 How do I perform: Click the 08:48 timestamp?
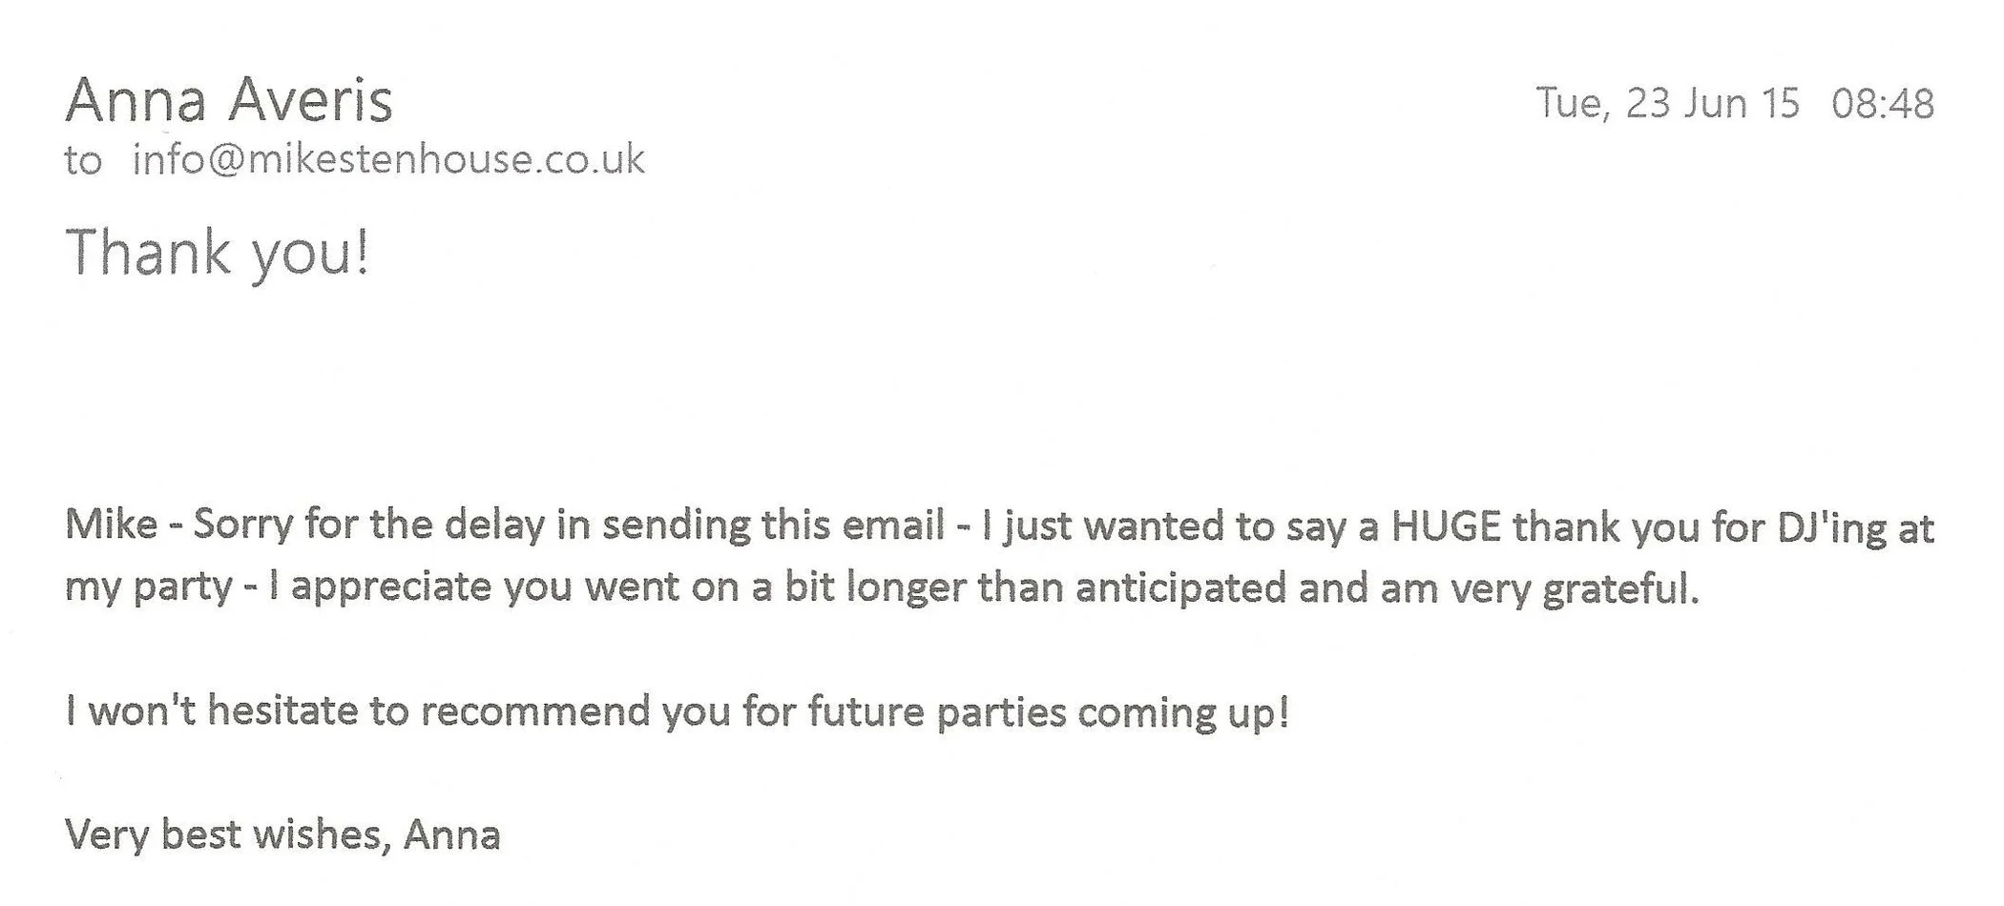coord(1883,103)
